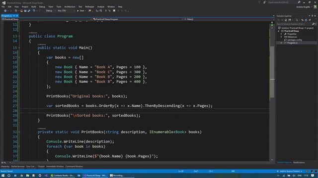Image resolution: width=318 pixels, height=178 pixels.
Task: Click the Home icon in Solution Explorer
Action: point(286,20)
